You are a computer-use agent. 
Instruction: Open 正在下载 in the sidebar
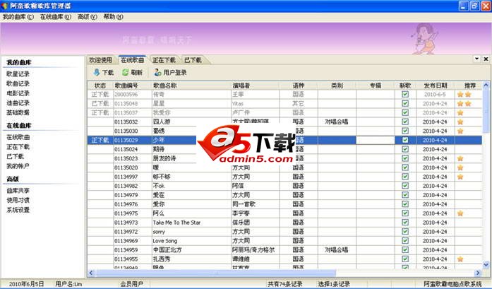pos(18,147)
